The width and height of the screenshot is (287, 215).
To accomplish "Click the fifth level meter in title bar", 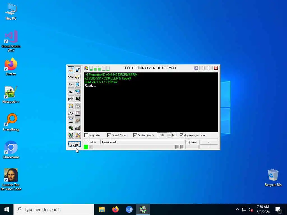I will click(x=108, y=68).
